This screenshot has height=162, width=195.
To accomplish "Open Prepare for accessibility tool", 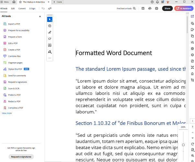I will coord(17,30).
